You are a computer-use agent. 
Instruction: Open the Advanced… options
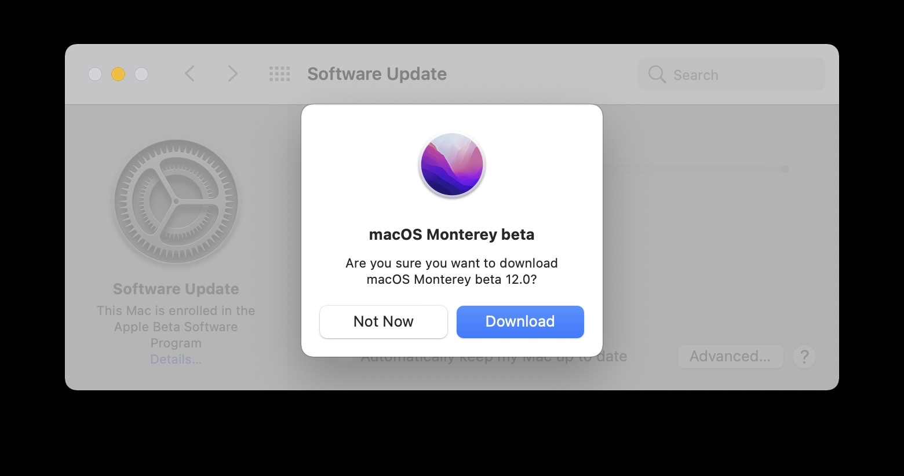pos(730,357)
